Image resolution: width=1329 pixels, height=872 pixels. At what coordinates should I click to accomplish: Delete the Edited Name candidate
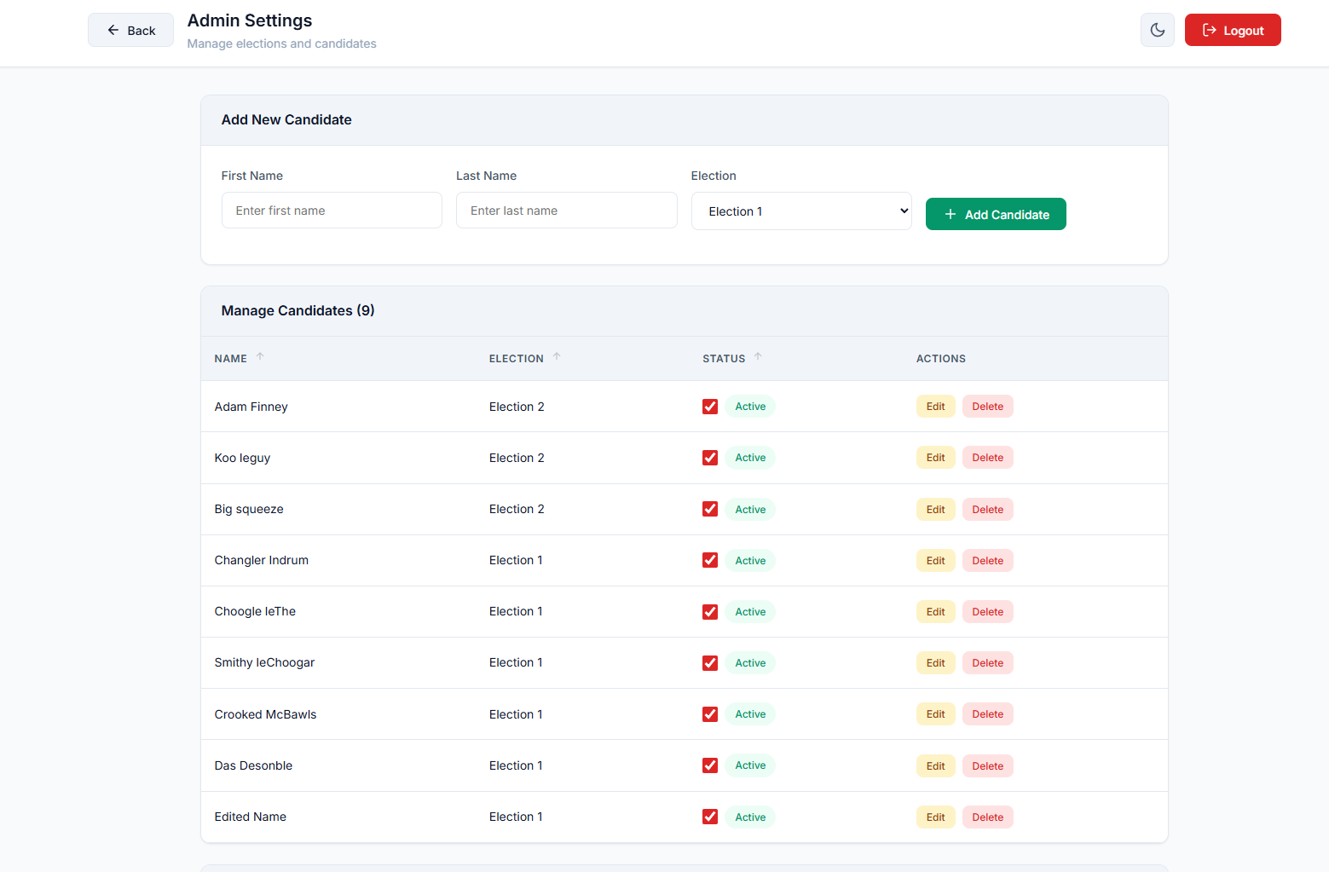[987, 817]
